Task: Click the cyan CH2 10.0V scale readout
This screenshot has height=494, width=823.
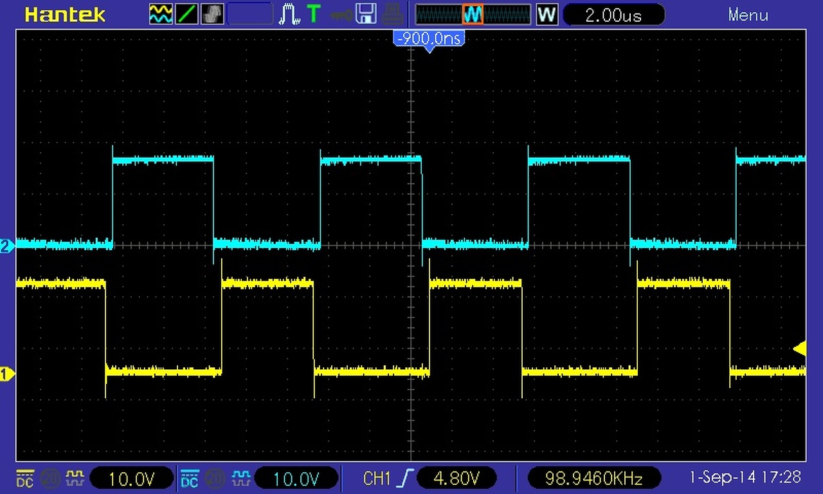Action: tap(296, 478)
